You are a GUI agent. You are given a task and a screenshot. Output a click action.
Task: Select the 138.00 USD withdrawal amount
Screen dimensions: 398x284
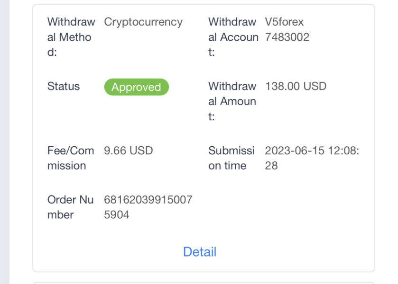pyautogui.click(x=296, y=86)
